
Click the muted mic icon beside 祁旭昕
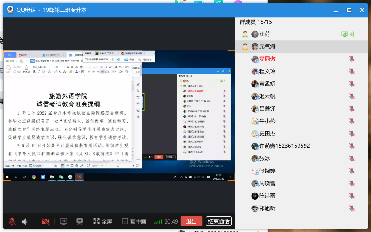352,208
